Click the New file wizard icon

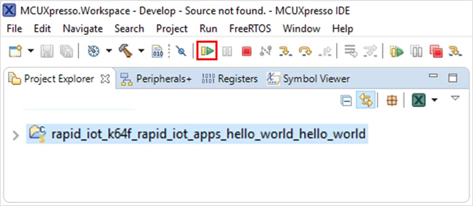coord(16,51)
